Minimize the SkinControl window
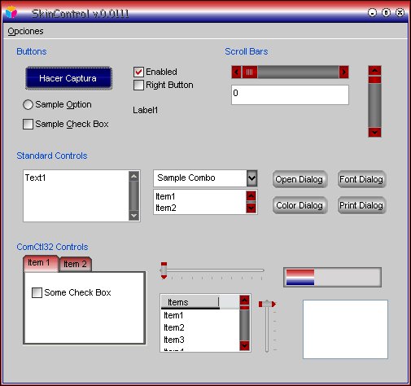This screenshot has width=411, height=386. pyautogui.click(x=372, y=12)
